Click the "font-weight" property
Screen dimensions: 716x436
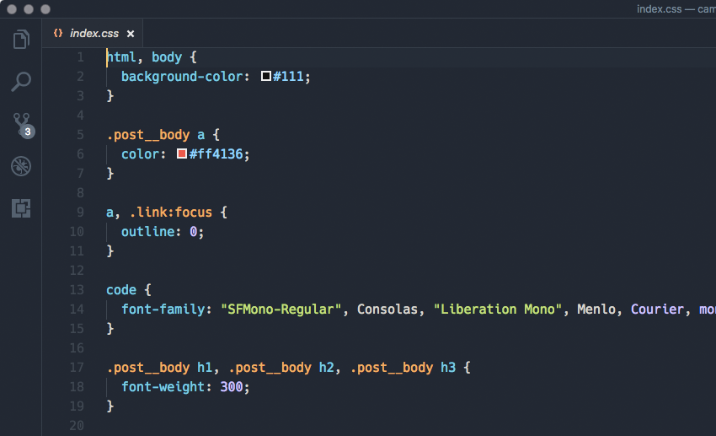coord(163,387)
